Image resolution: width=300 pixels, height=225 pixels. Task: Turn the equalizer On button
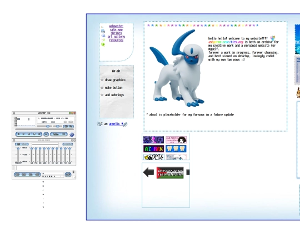(x=18, y=144)
